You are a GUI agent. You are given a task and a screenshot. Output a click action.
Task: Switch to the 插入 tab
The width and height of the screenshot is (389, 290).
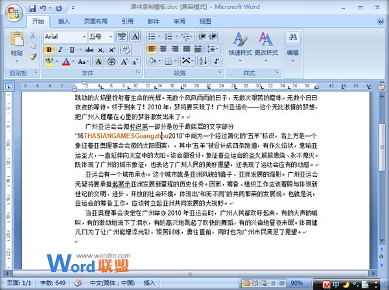[64, 21]
